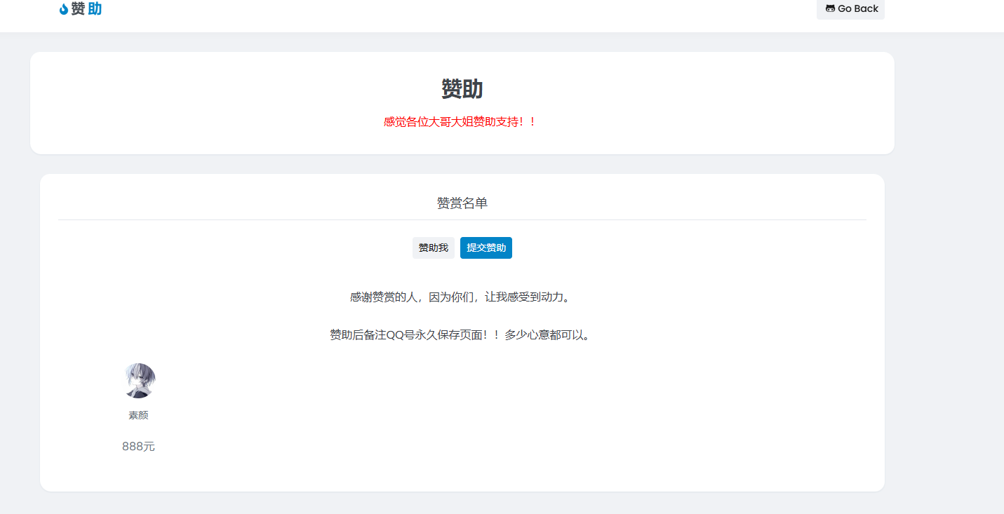Screen dimensions: 1004x514
Task: Click the top white header bar
Action: click(491, 15)
